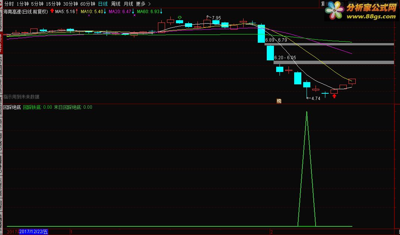
Task: Click the 海南高速(日线.前复权) chart title
Action: tap(26, 12)
